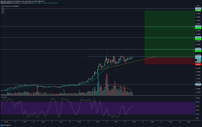The image size is (202, 127).
Task: Click the 0.58161 horizontal level label
Action: pyautogui.click(x=198, y=37)
